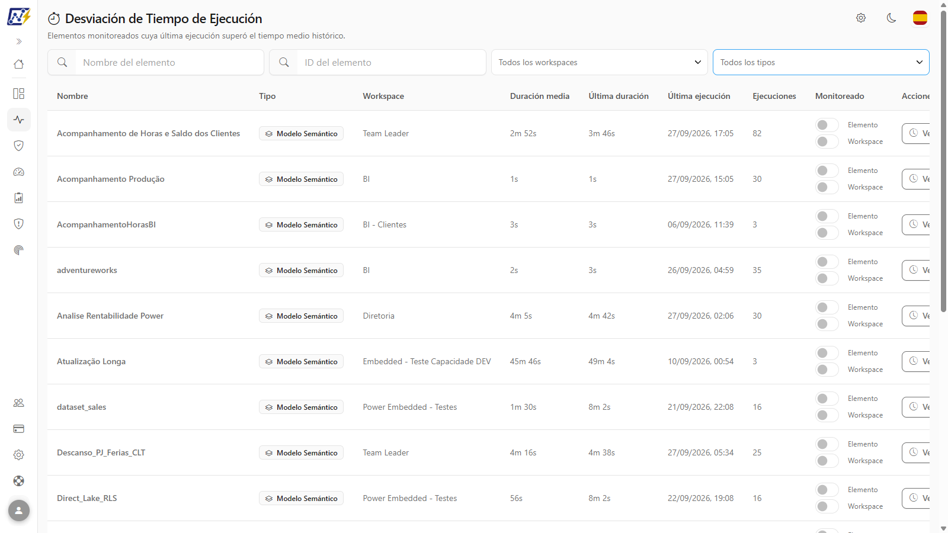Open the user profile avatar
This screenshot has height=533, width=948.
[x=19, y=510]
